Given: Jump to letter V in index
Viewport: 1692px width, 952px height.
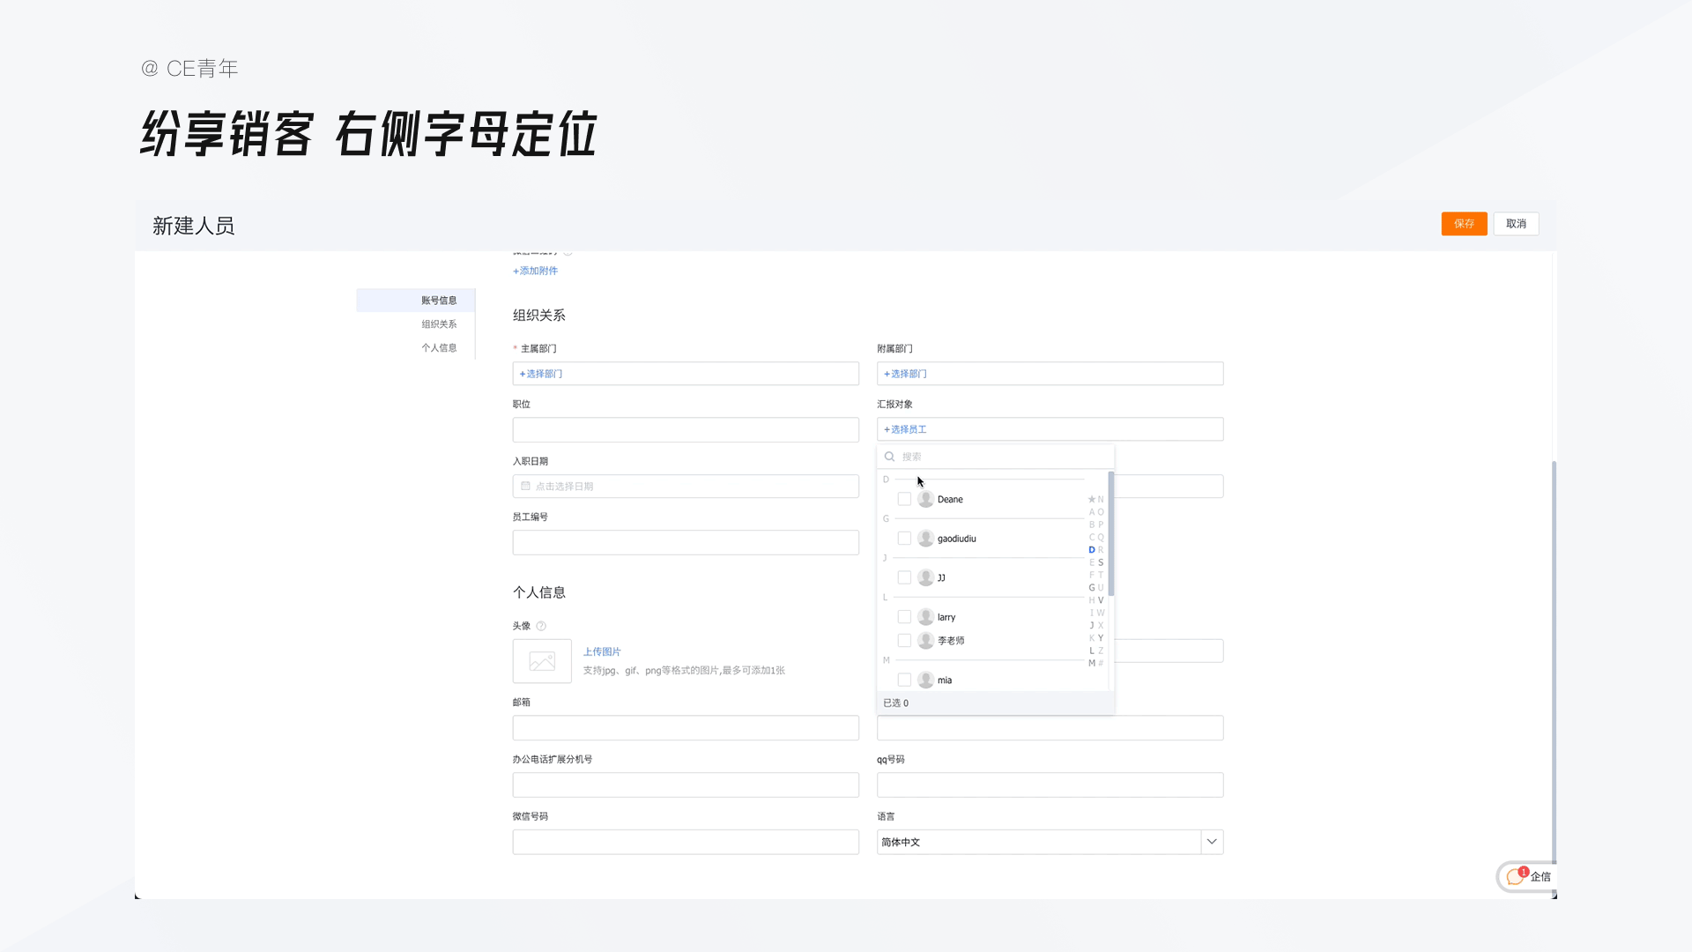Looking at the screenshot, I should (1101, 600).
